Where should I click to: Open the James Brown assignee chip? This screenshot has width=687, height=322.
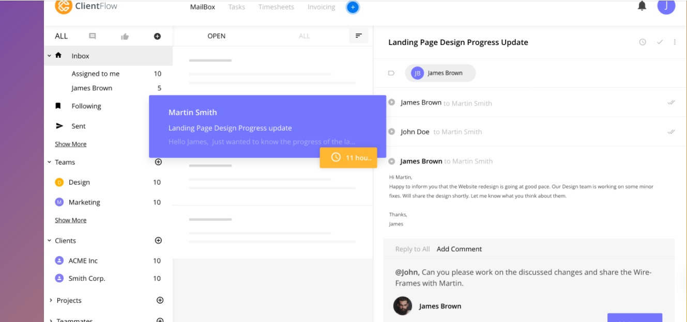pos(440,73)
